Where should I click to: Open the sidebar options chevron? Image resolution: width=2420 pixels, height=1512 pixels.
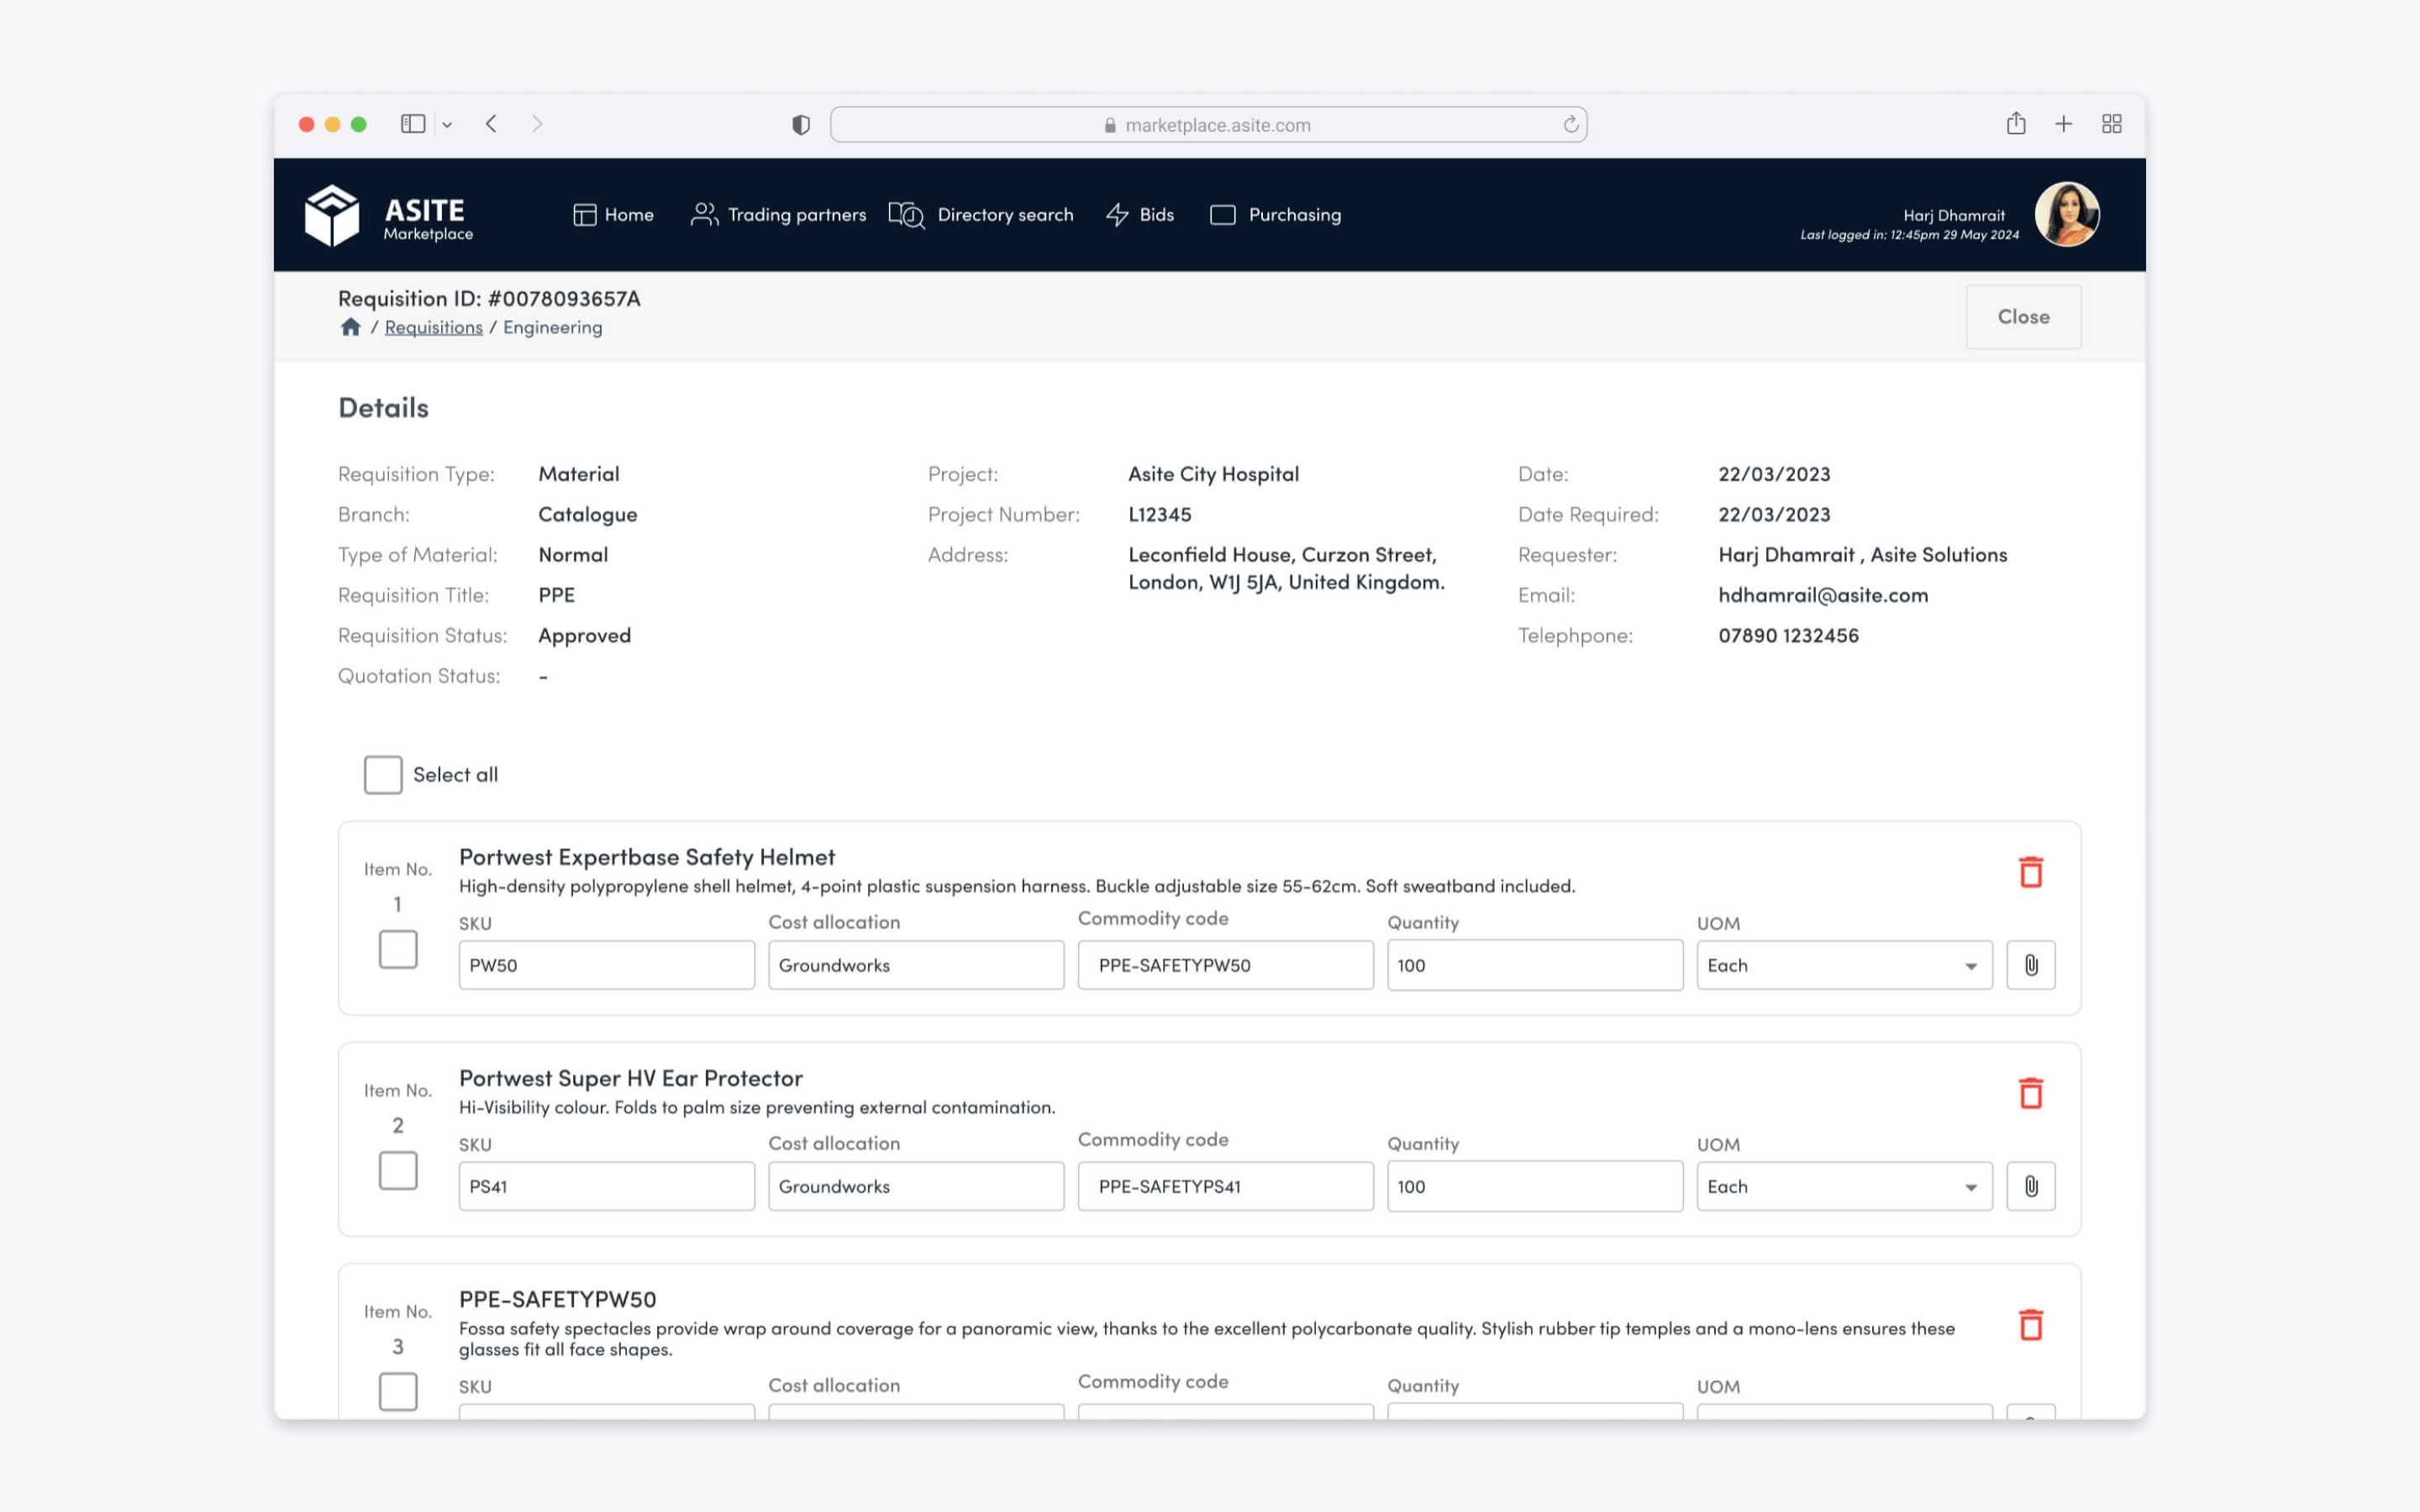click(x=447, y=125)
